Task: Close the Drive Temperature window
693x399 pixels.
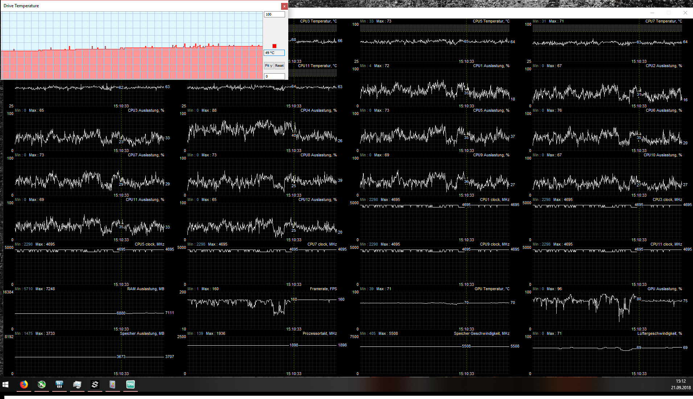Action: click(285, 6)
